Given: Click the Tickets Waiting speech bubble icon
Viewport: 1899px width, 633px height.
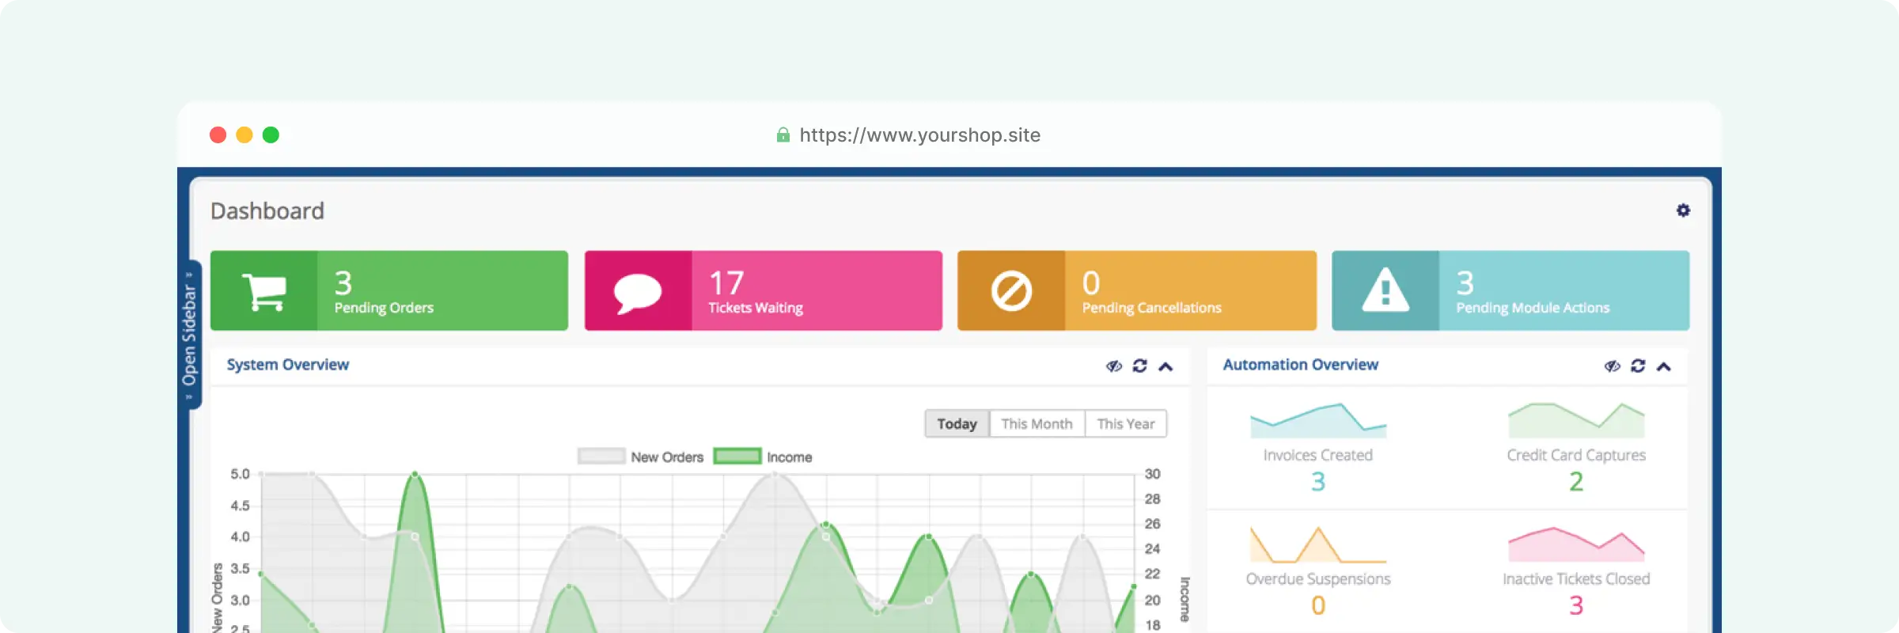Looking at the screenshot, I should point(638,293).
